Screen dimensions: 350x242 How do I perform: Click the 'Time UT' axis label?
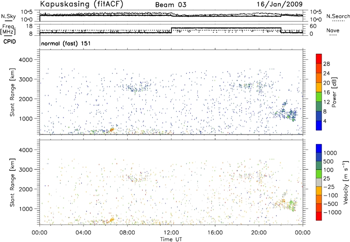click(x=171, y=239)
